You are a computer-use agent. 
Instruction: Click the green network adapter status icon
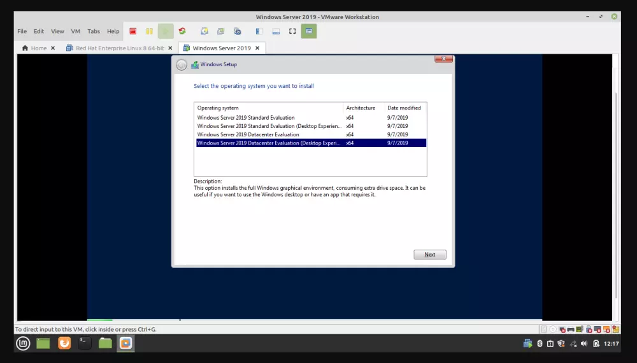pos(580,329)
